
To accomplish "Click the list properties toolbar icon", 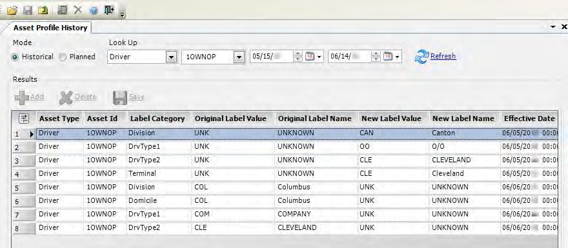I will tap(63, 10).
